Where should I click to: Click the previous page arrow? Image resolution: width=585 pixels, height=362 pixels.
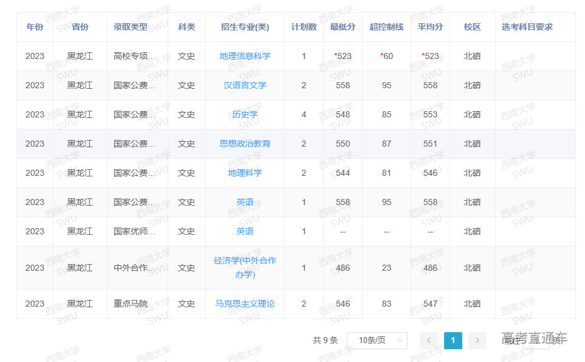coord(428,341)
